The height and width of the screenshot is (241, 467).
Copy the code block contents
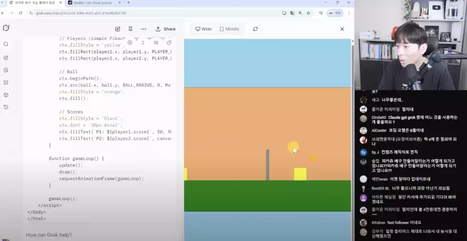tap(169, 42)
